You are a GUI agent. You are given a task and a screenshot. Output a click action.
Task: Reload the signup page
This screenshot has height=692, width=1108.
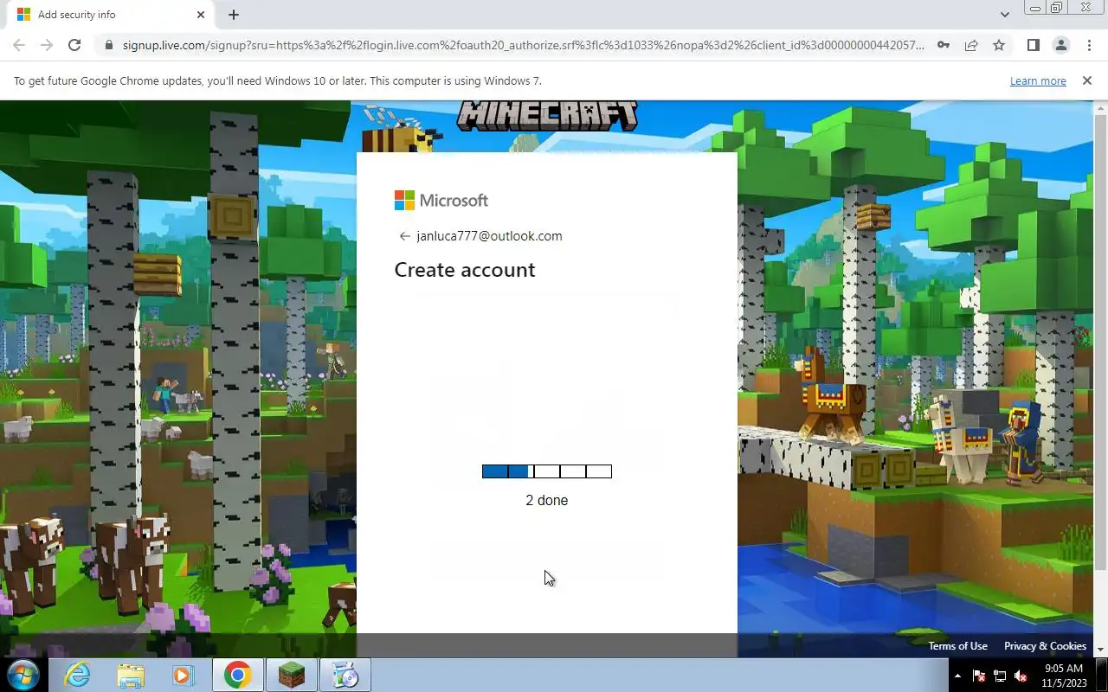(74, 45)
